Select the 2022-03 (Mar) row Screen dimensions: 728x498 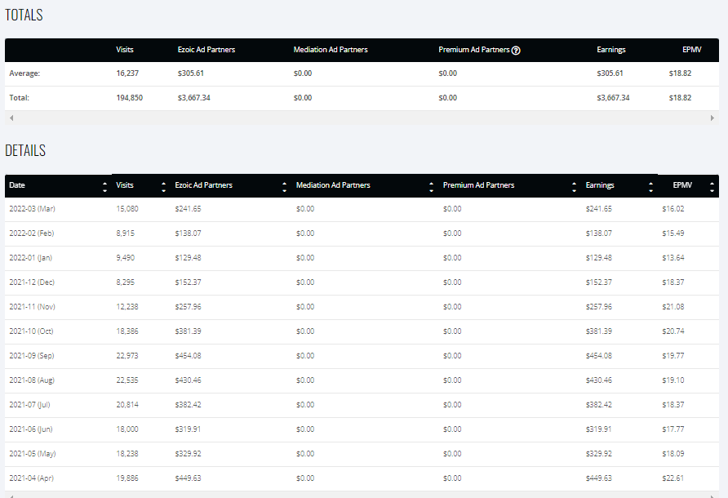(362, 209)
